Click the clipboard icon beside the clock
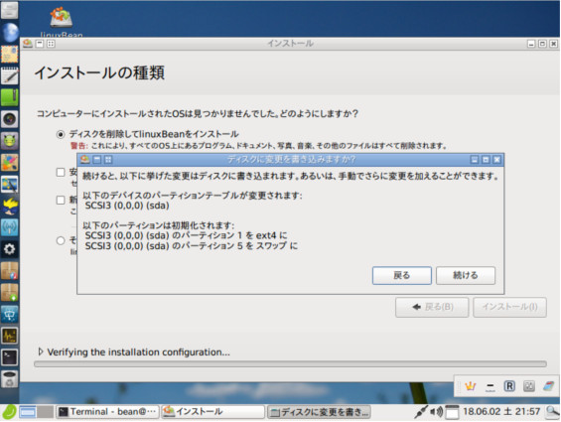The height and width of the screenshot is (422, 561). [x=452, y=412]
